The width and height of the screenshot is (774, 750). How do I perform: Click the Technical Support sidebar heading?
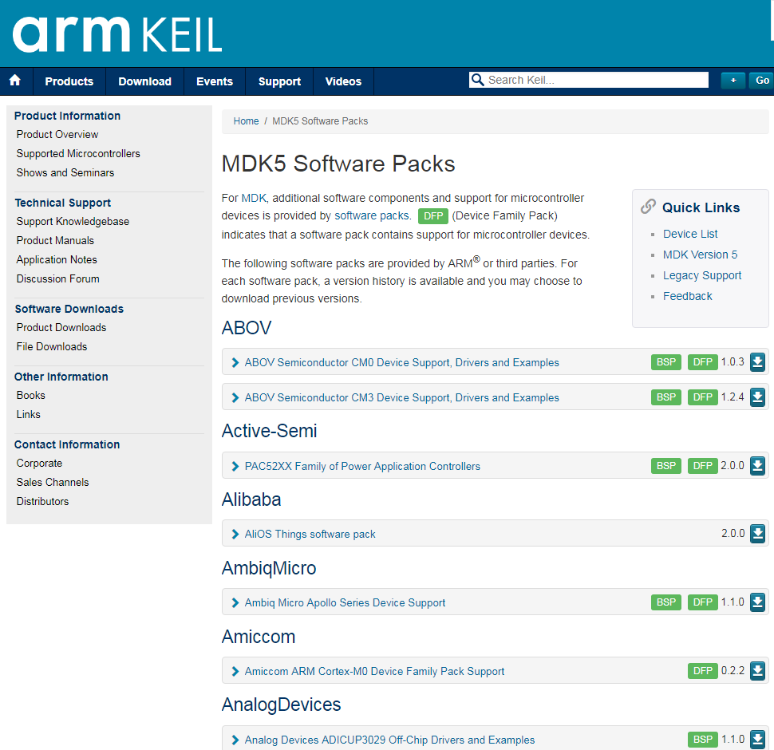(63, 203)
